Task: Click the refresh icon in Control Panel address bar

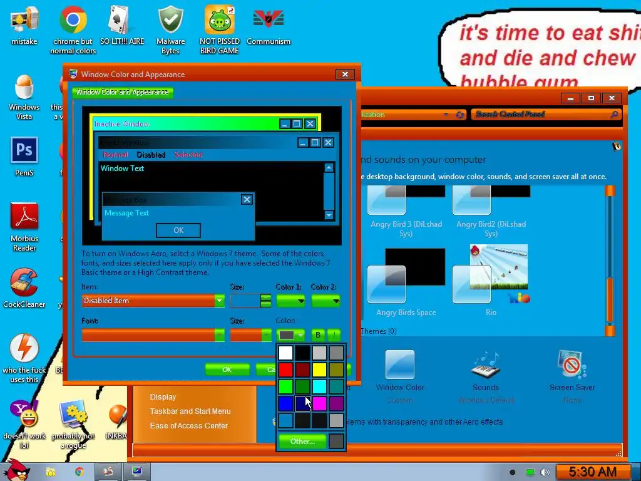Action: [460, 115]
